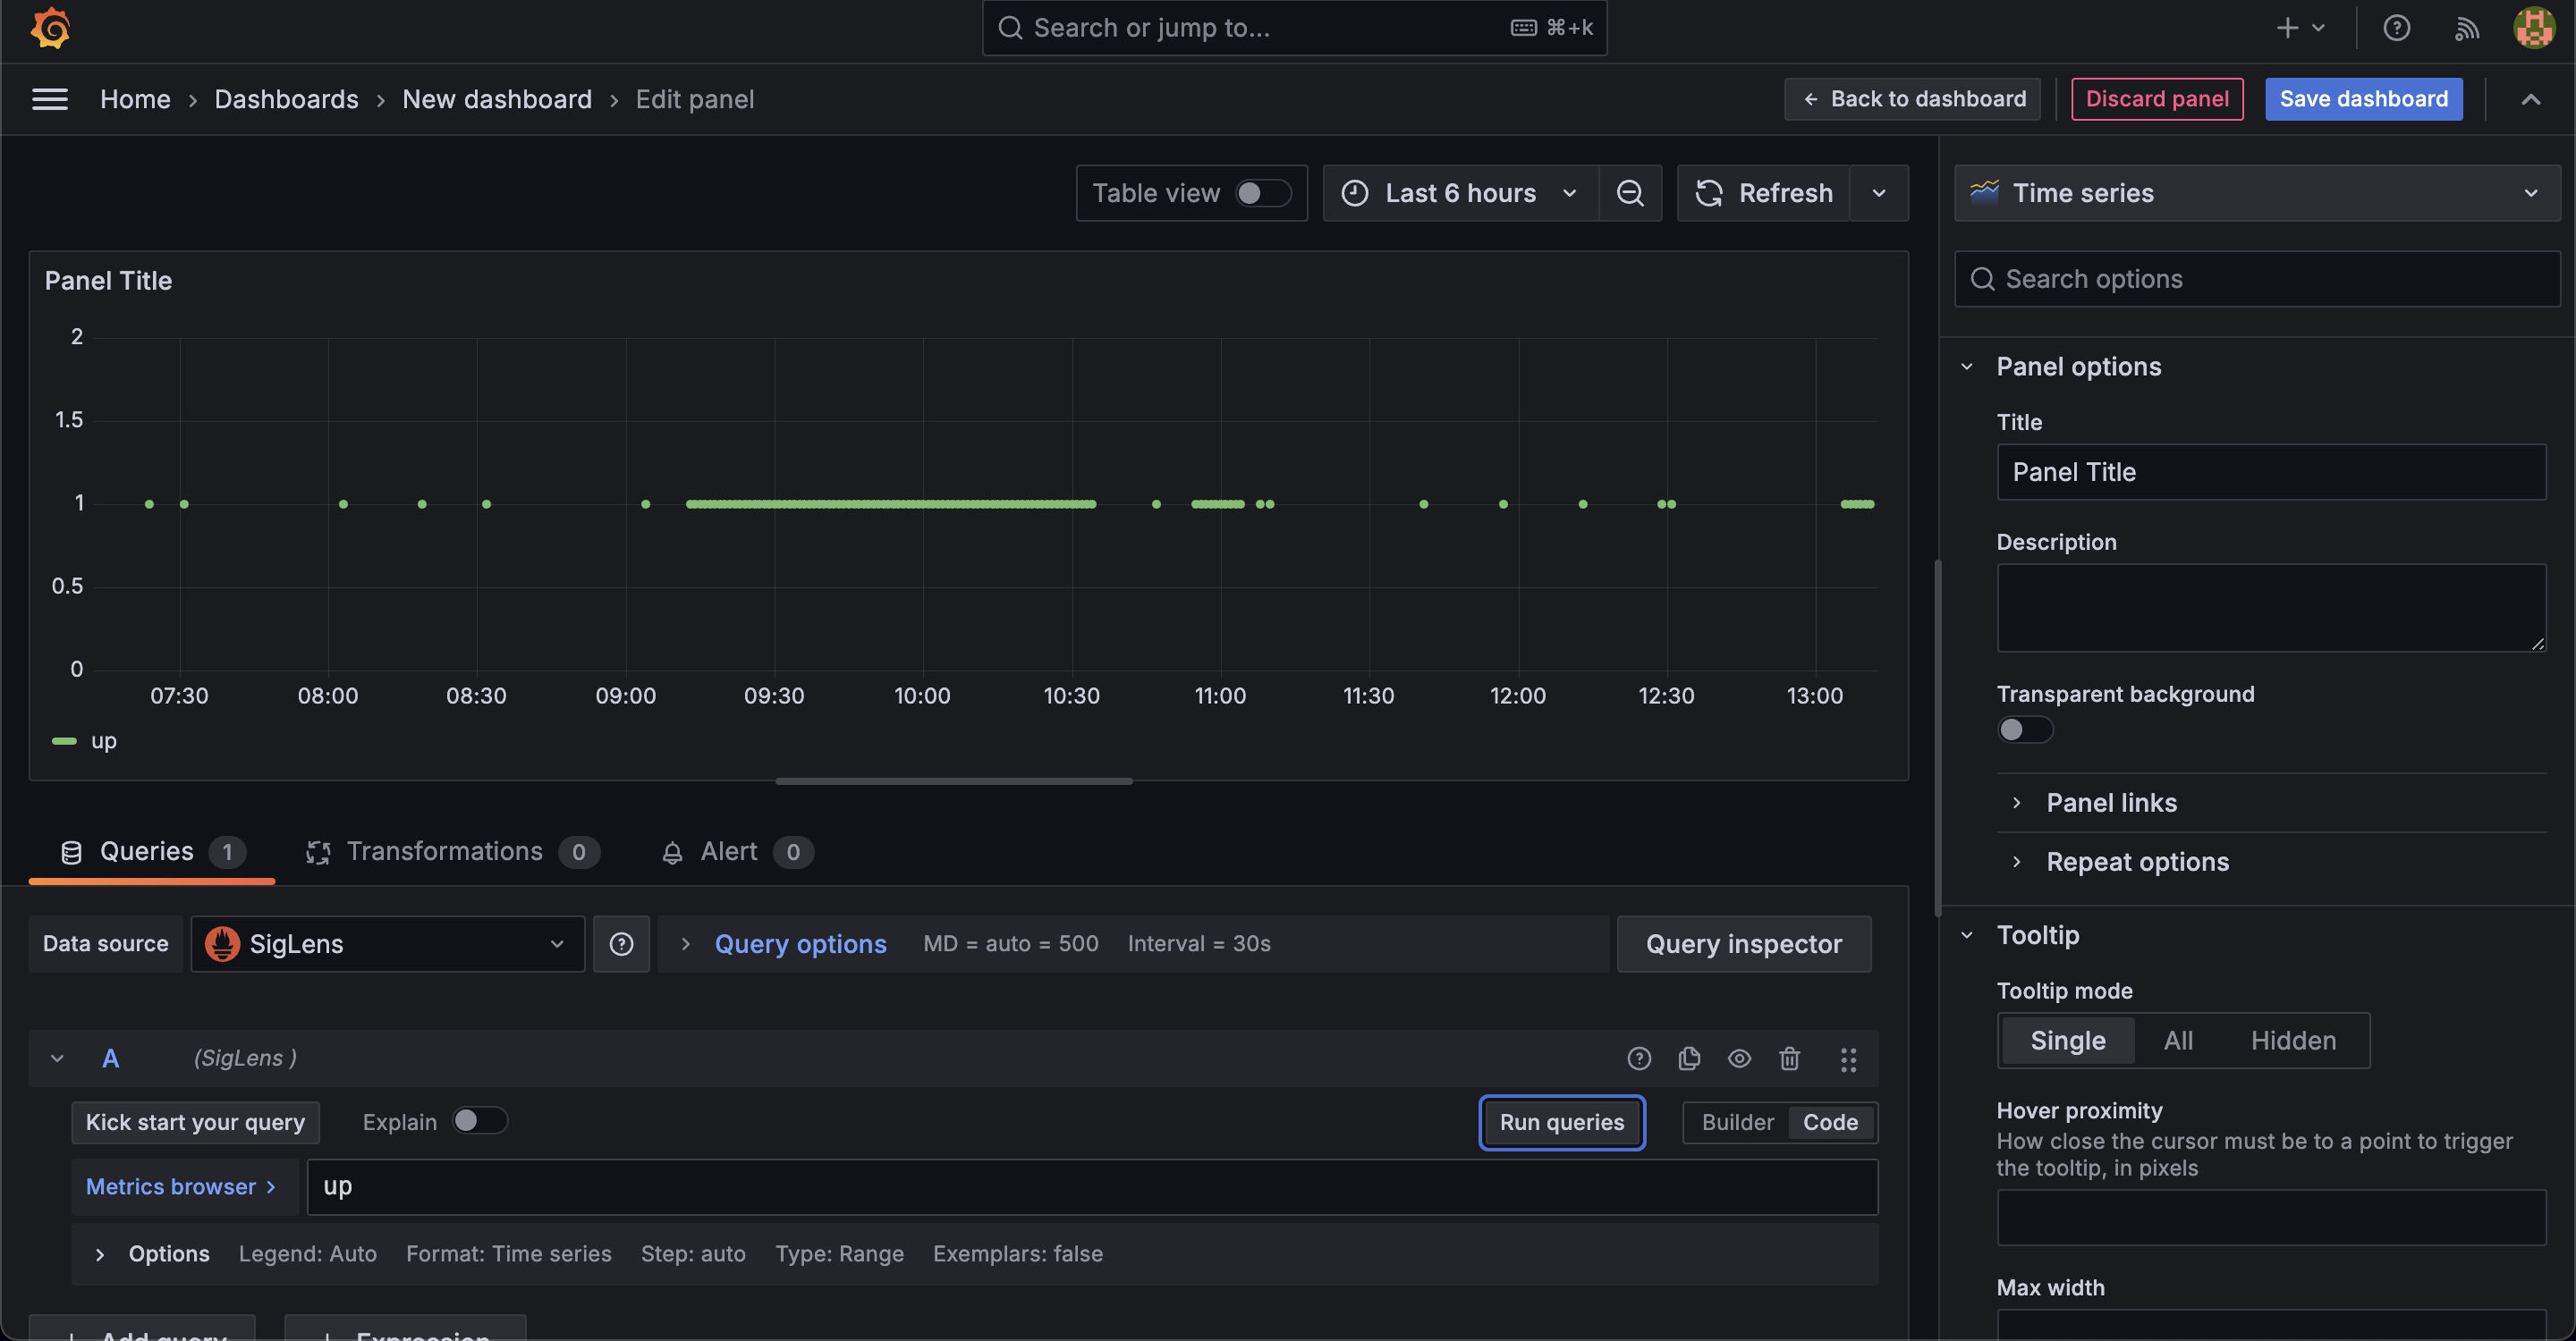Click the Hover proximity input field

[2271, 1217]
